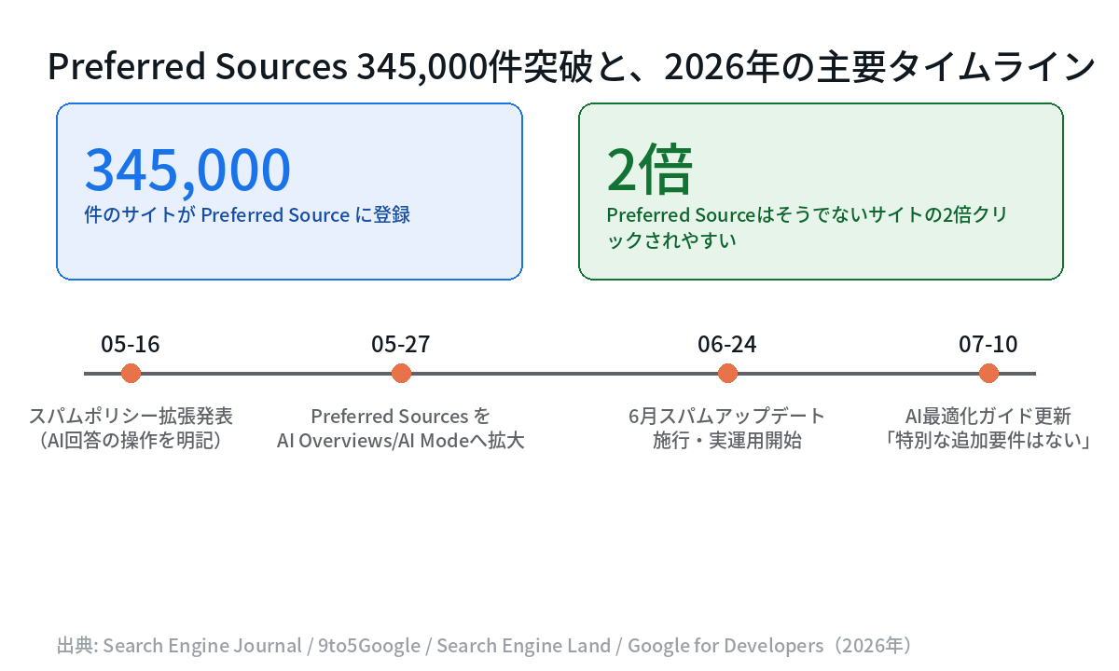
Task: Click the date label '05-16'
Action: tap(131, 345)
